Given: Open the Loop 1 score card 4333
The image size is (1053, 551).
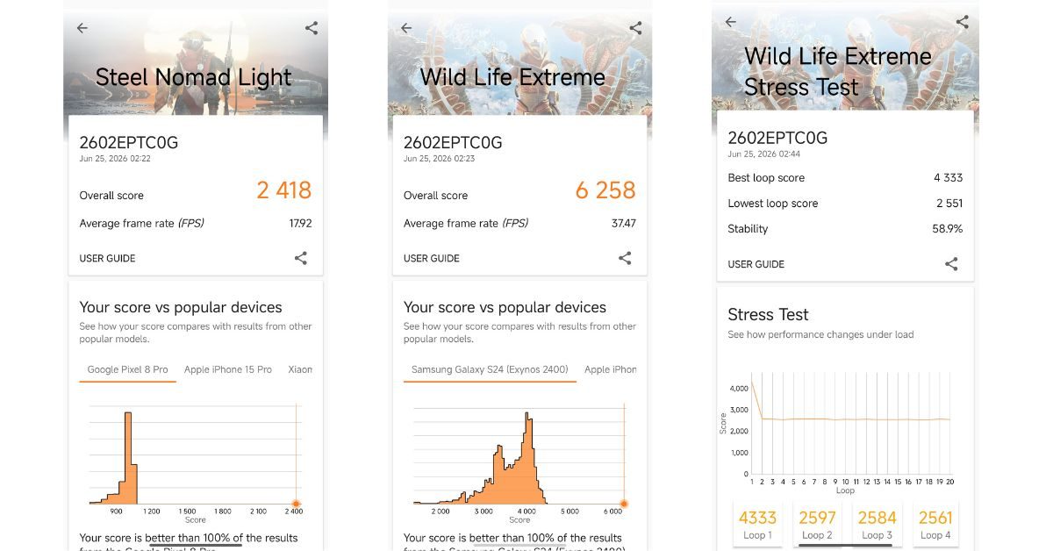Looking at the screenshot, I should click(757, 526).
